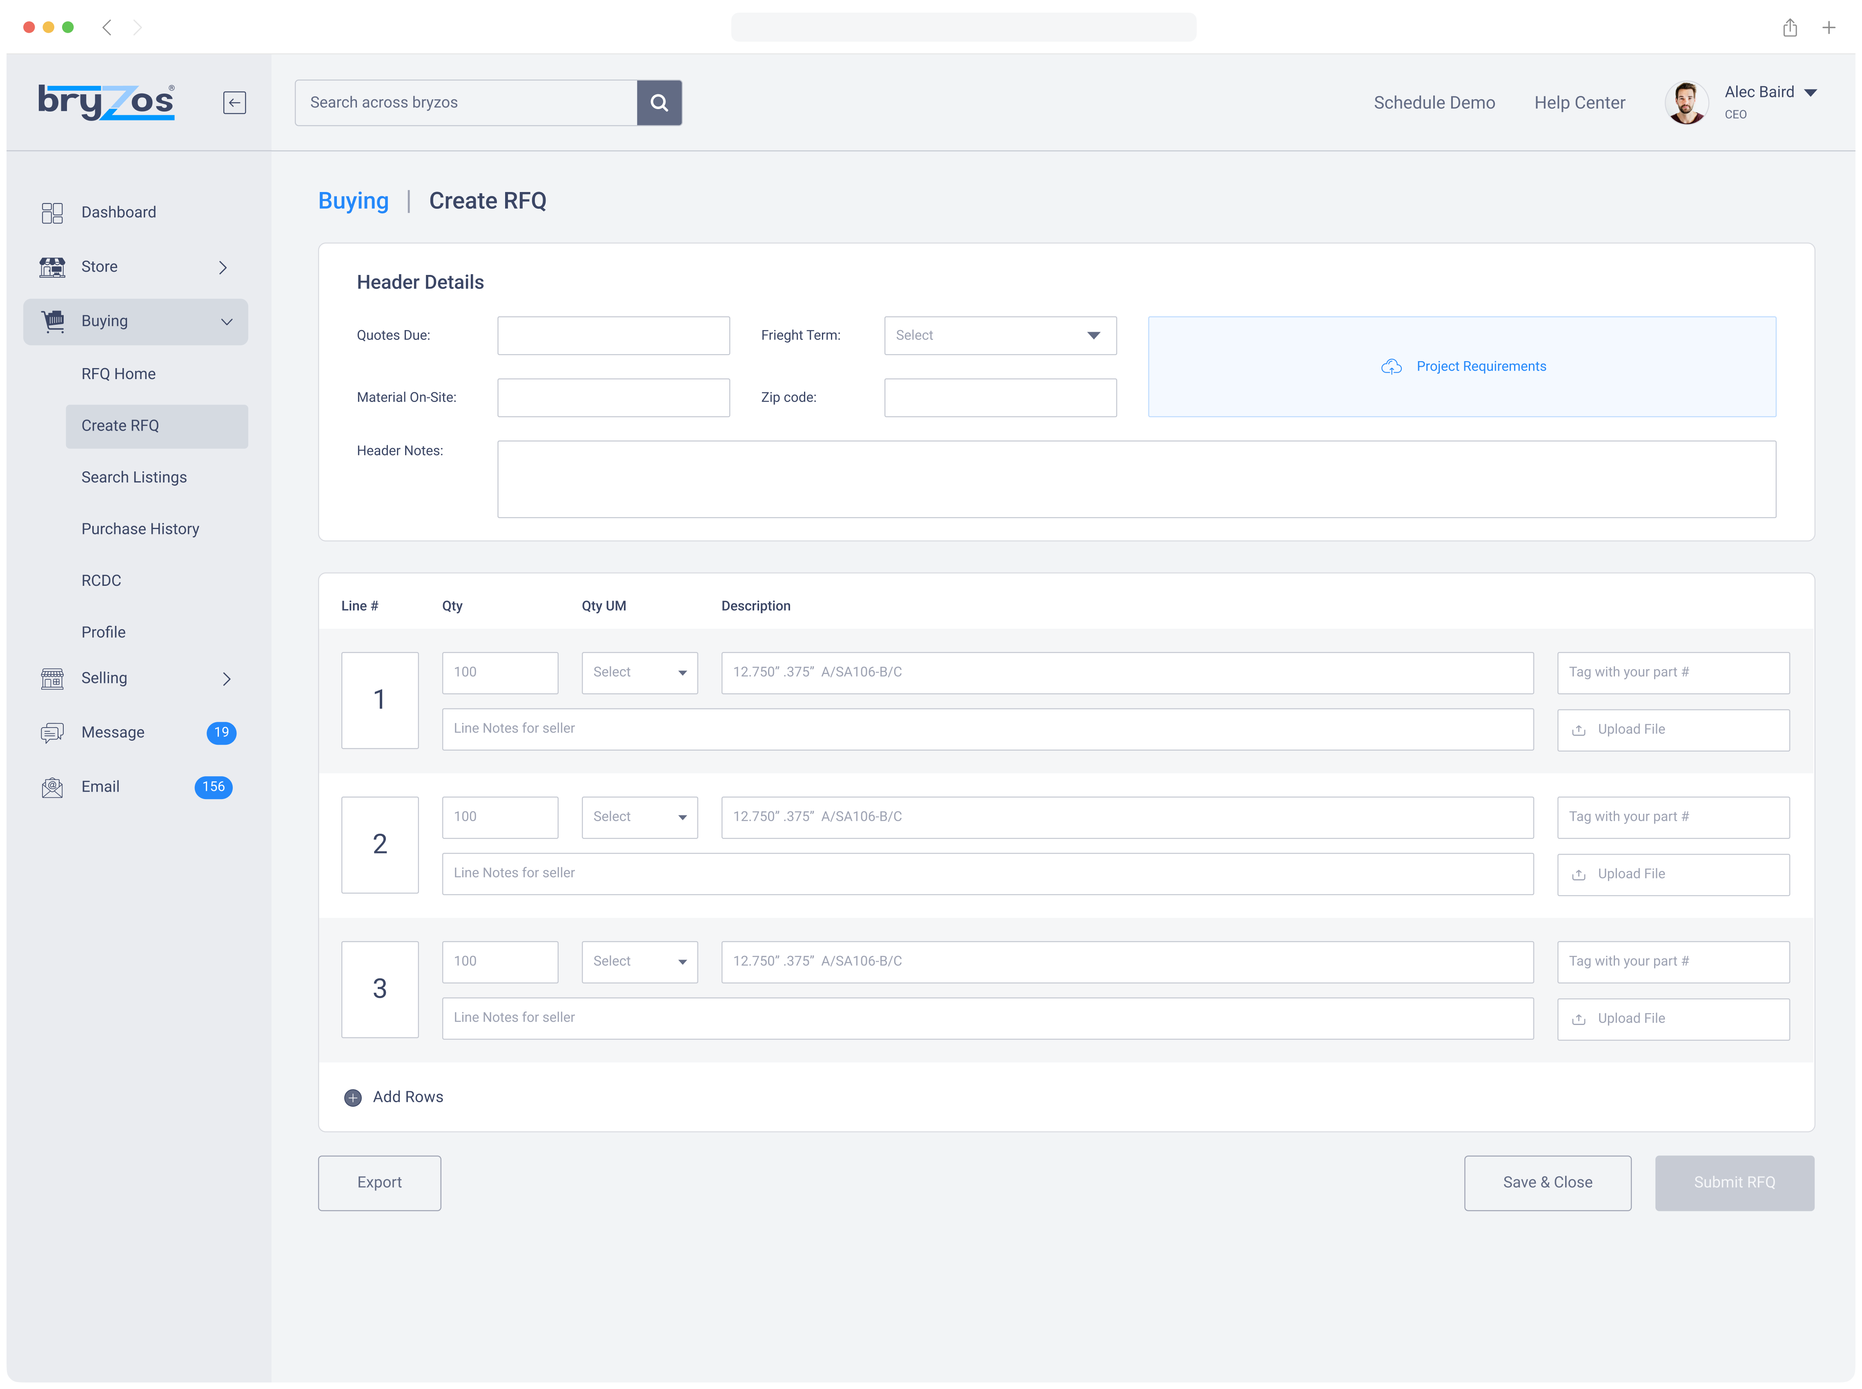The height and width of the screenshot is (1389, 1862).
Task: Expand the Selling menu chevron
Action: (226, 679)
